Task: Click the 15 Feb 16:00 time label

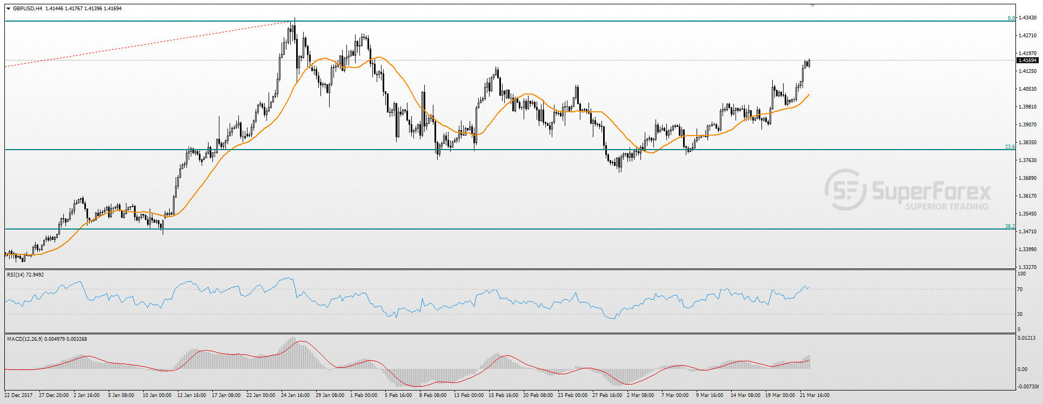Action: coord(503,395)
